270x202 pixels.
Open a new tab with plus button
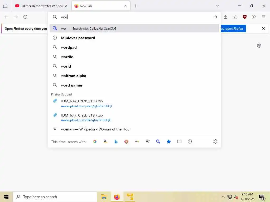coord(136,6)
